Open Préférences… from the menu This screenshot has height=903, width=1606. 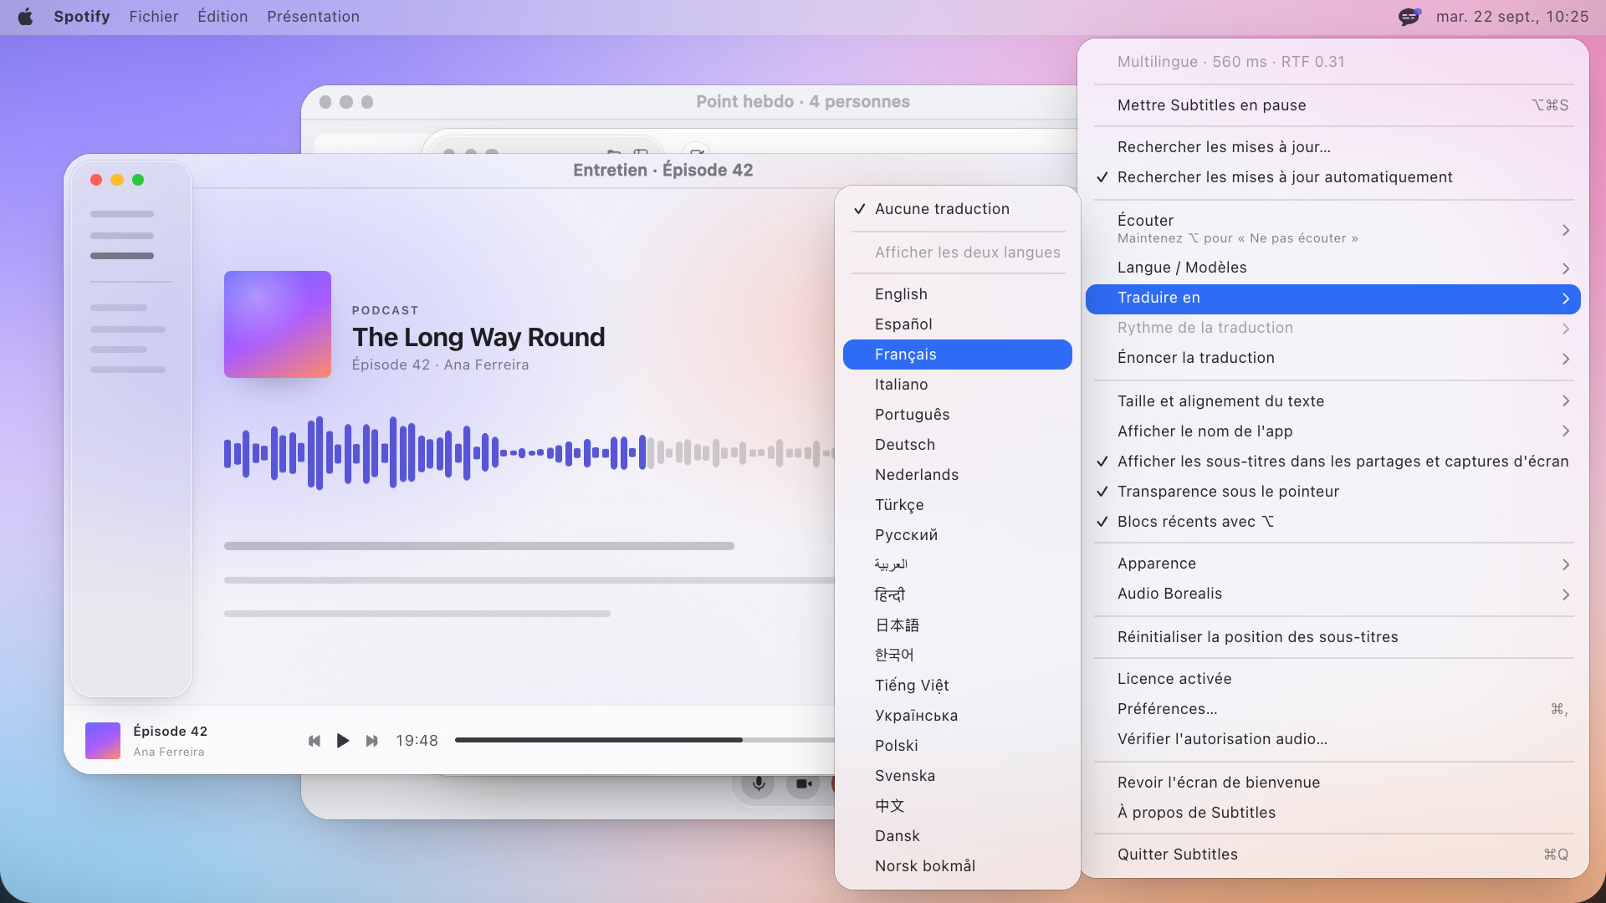click(x=1333, y=709)
